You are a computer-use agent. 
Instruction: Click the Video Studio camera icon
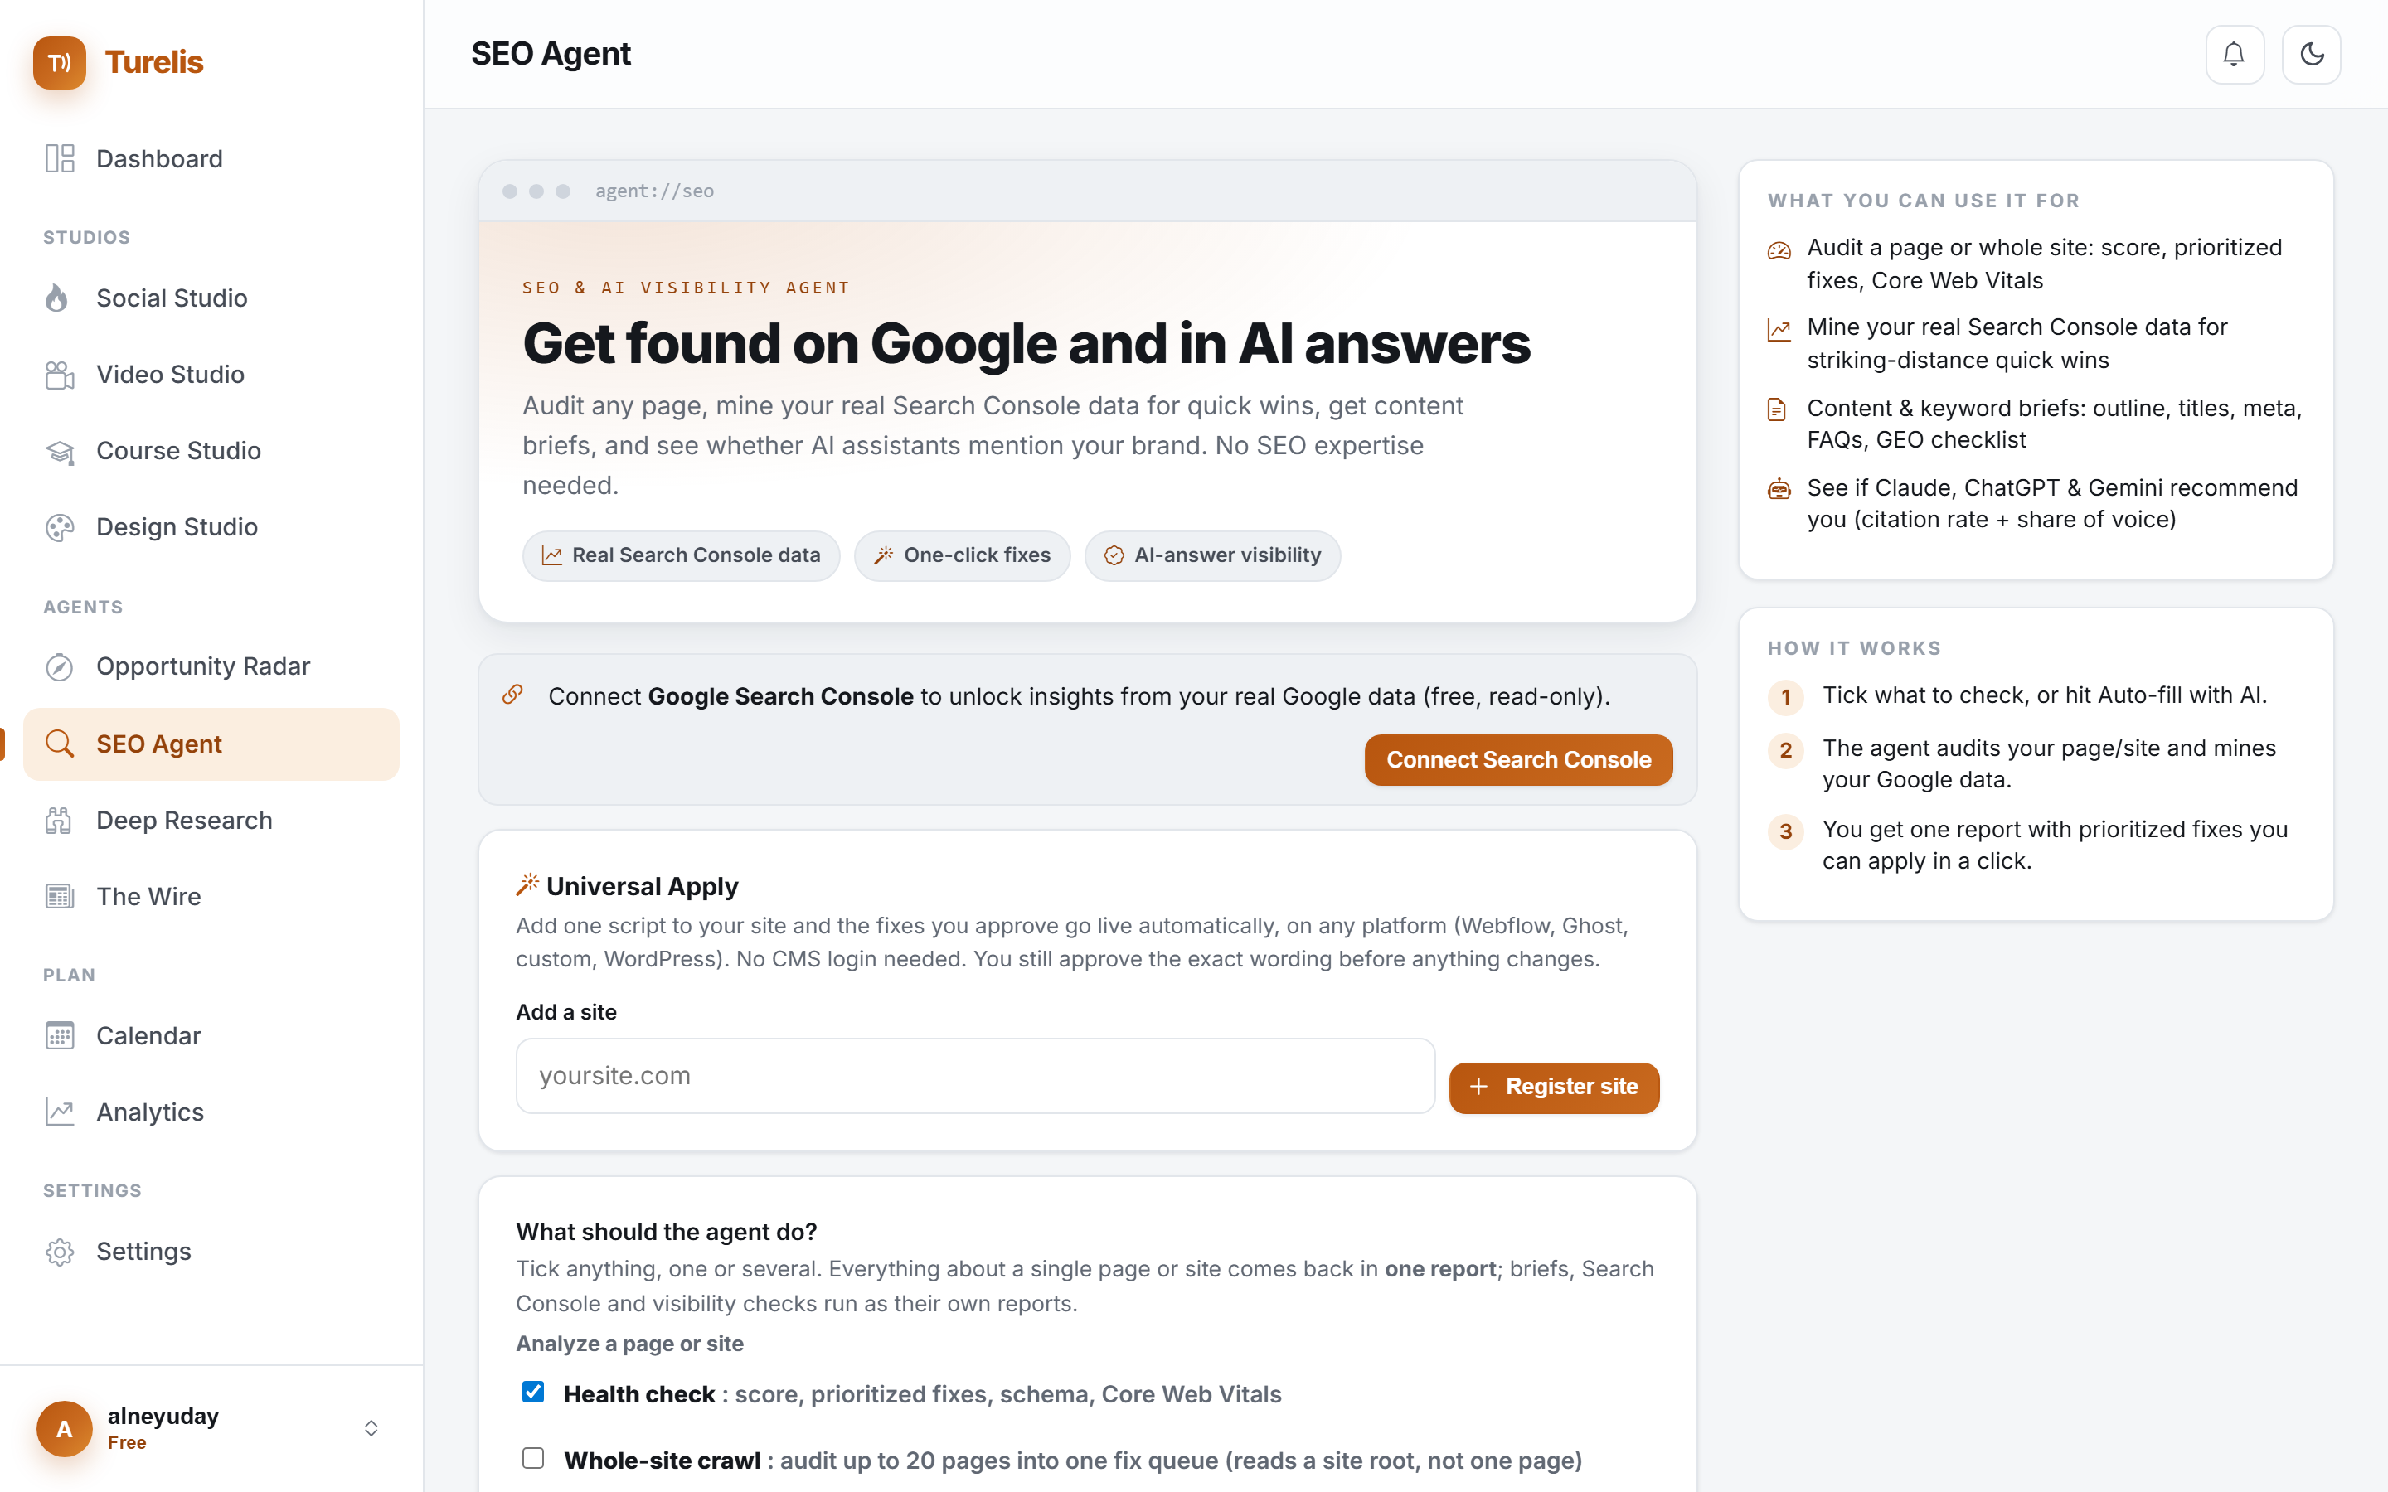pos(59,375)
